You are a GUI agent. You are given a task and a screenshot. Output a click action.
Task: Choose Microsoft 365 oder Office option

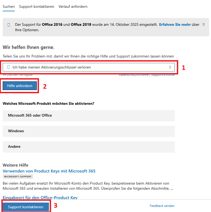(x=89, y=116)
